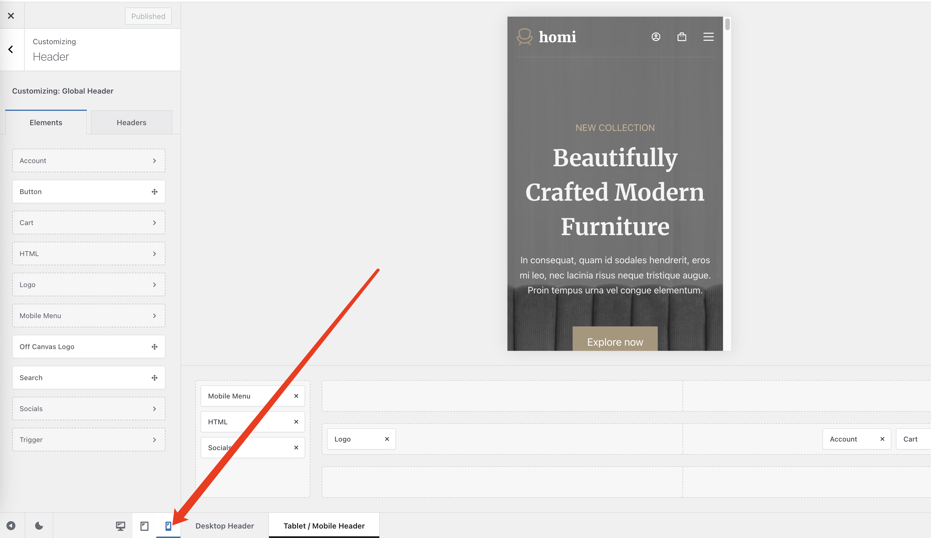Switch to desktop preview device
Viewport: 931px width, 538px height.
click(x=120, y=526)
